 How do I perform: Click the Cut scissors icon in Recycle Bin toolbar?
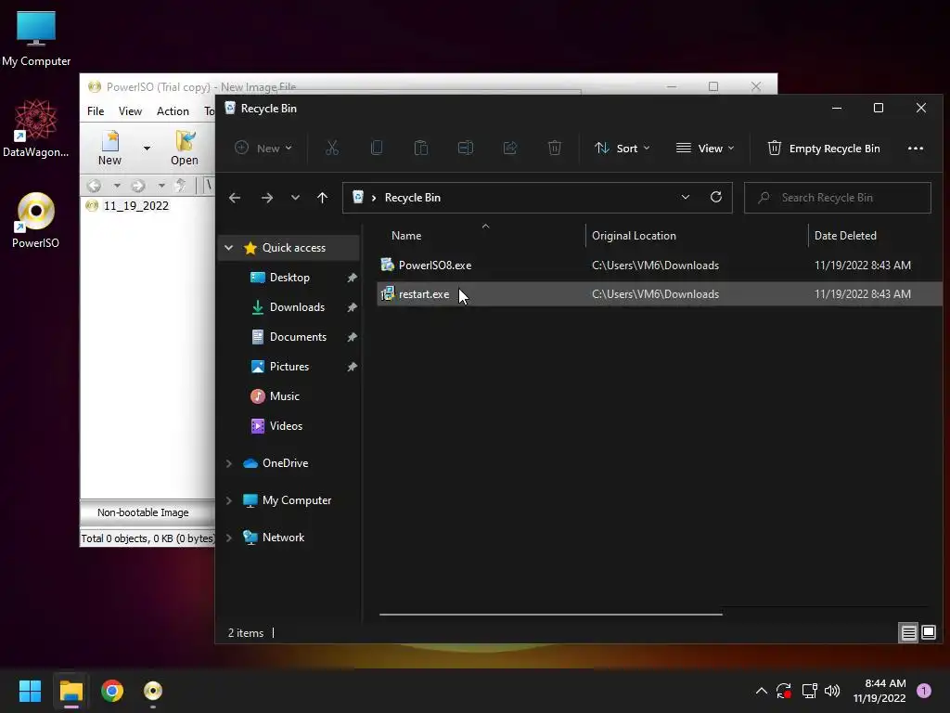[332, 148]
